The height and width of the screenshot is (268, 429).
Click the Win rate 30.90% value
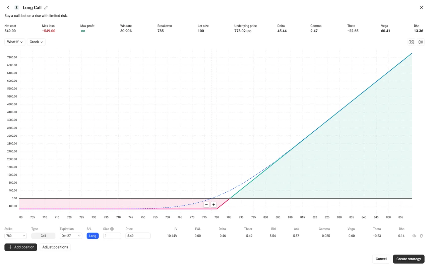pyautogui.click(x=126, y=31)
